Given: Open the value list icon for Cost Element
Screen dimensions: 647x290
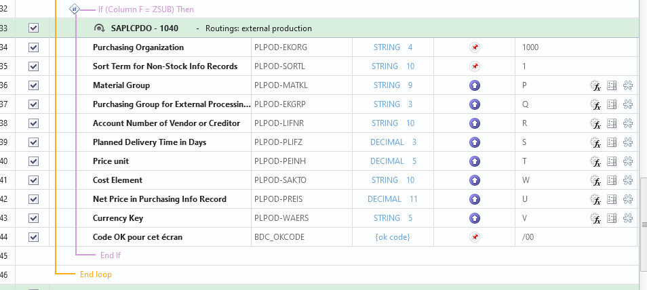Looking at the screenshot, I should click(612, 180).
